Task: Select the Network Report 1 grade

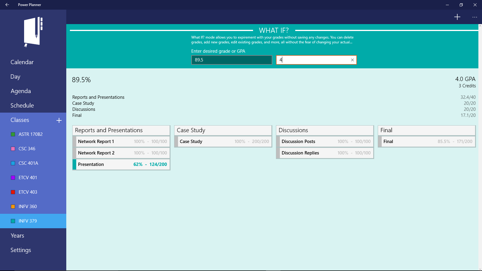Action: 122,141
